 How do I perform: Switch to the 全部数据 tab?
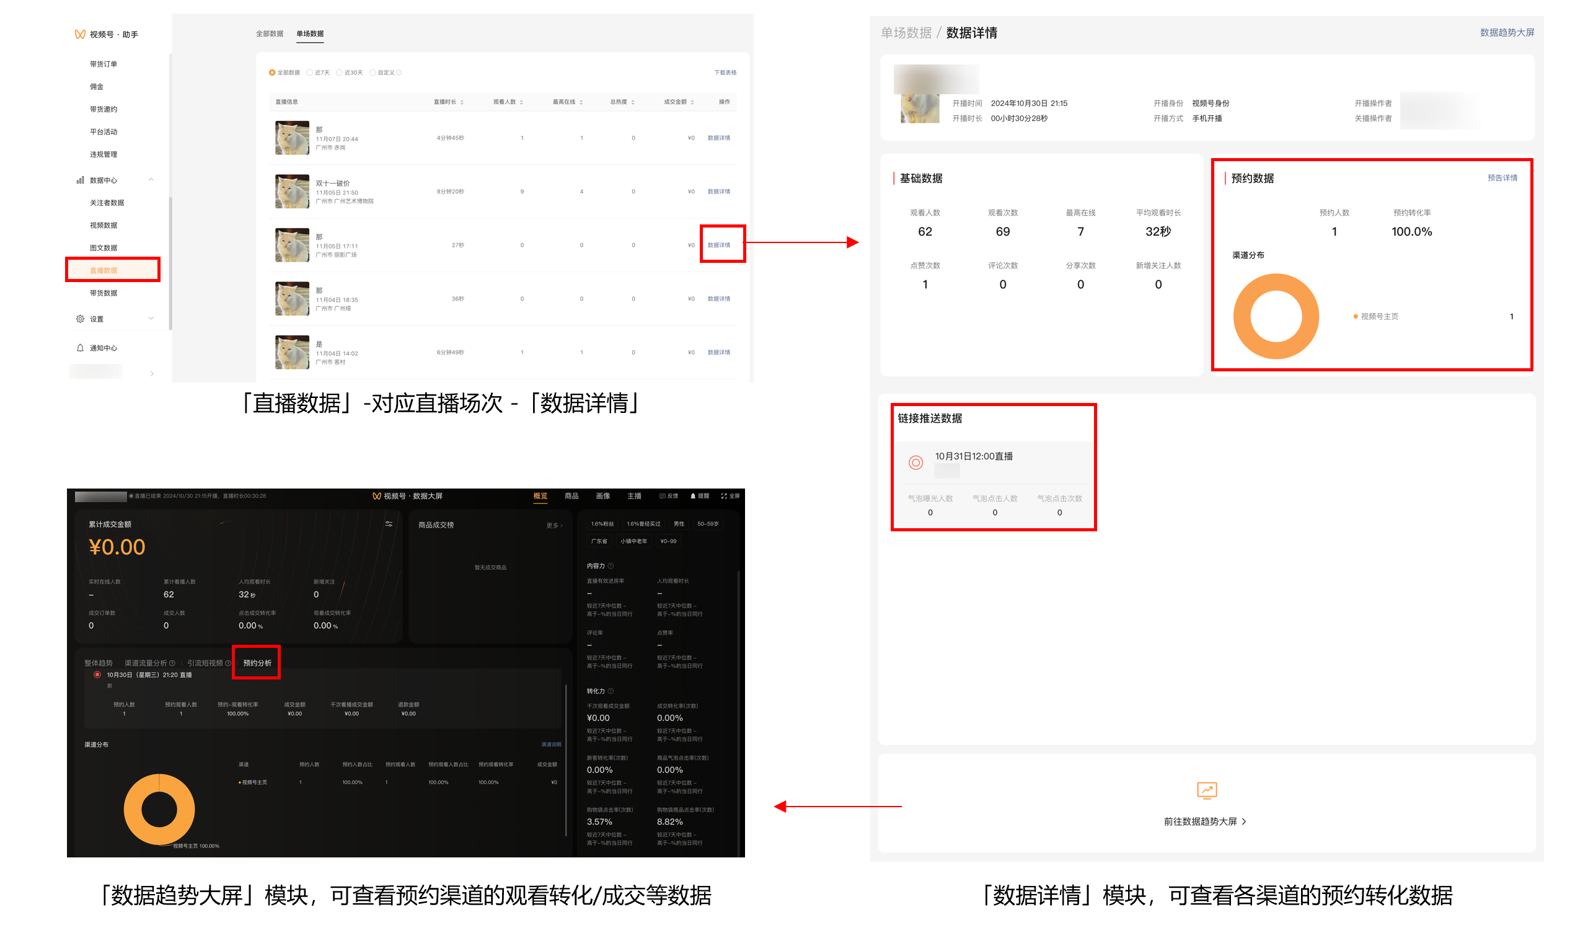click(x=269, y=33)
